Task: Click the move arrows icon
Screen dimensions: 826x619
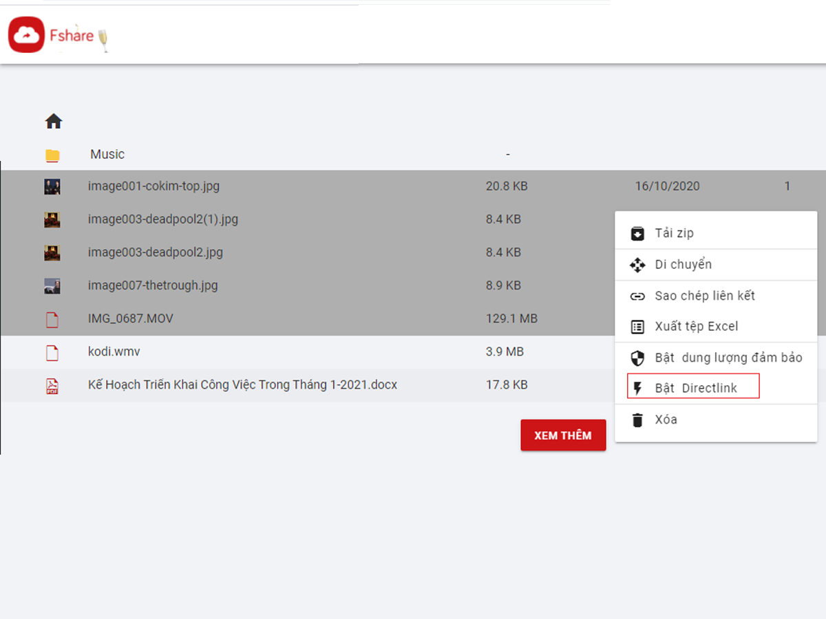Action: point(637,265)
